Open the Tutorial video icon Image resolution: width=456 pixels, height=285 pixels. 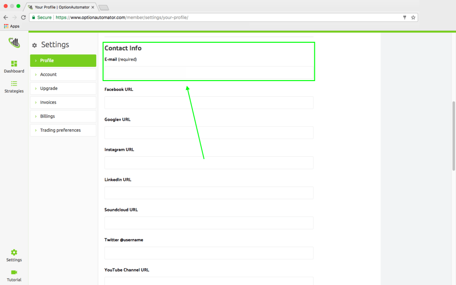pos(14,273)
